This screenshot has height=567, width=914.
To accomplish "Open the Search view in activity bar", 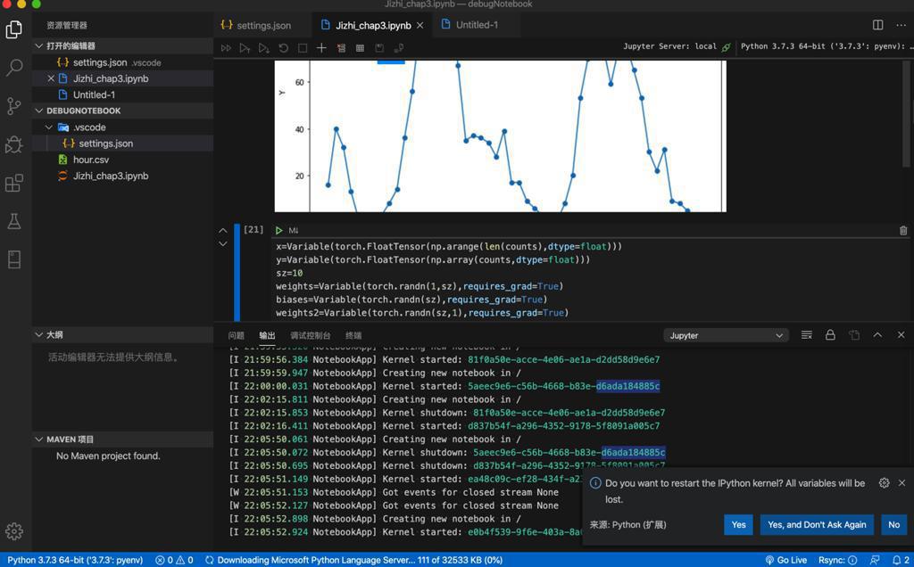I will point(14,68).
